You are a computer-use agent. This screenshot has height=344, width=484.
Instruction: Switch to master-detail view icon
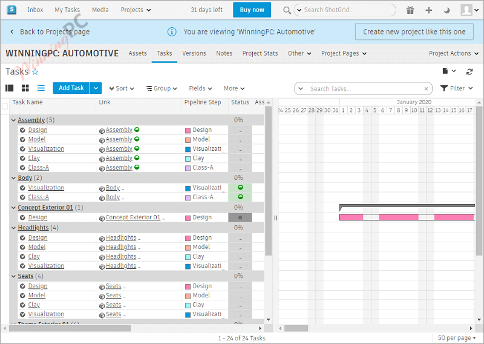pyautogui.click(x=10, y=88)
